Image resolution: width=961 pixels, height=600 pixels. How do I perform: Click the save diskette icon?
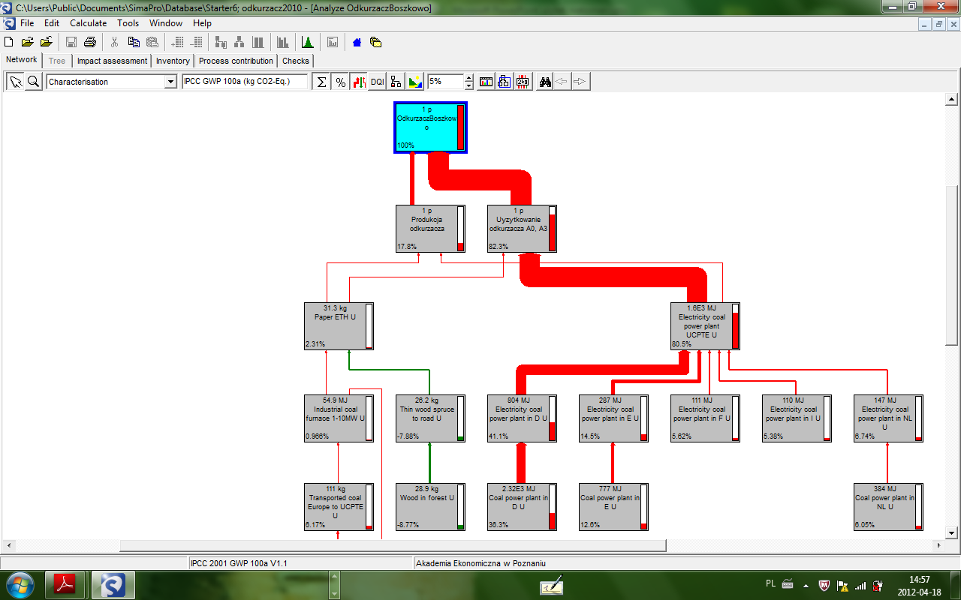[x=71, y=42]
